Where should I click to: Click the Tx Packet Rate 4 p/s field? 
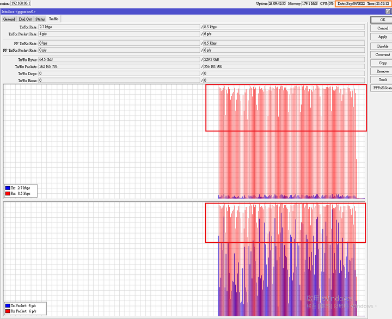pos(119,34)
